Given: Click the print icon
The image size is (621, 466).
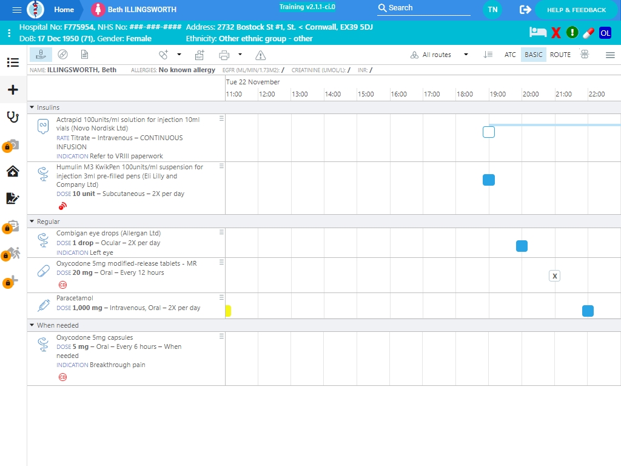Looking at the screenshot, I should [224, 55].
